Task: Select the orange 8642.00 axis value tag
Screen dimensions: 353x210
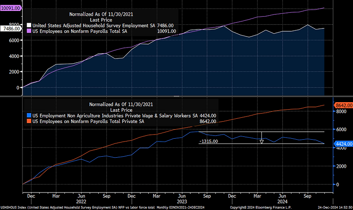Action: (342, 105)
